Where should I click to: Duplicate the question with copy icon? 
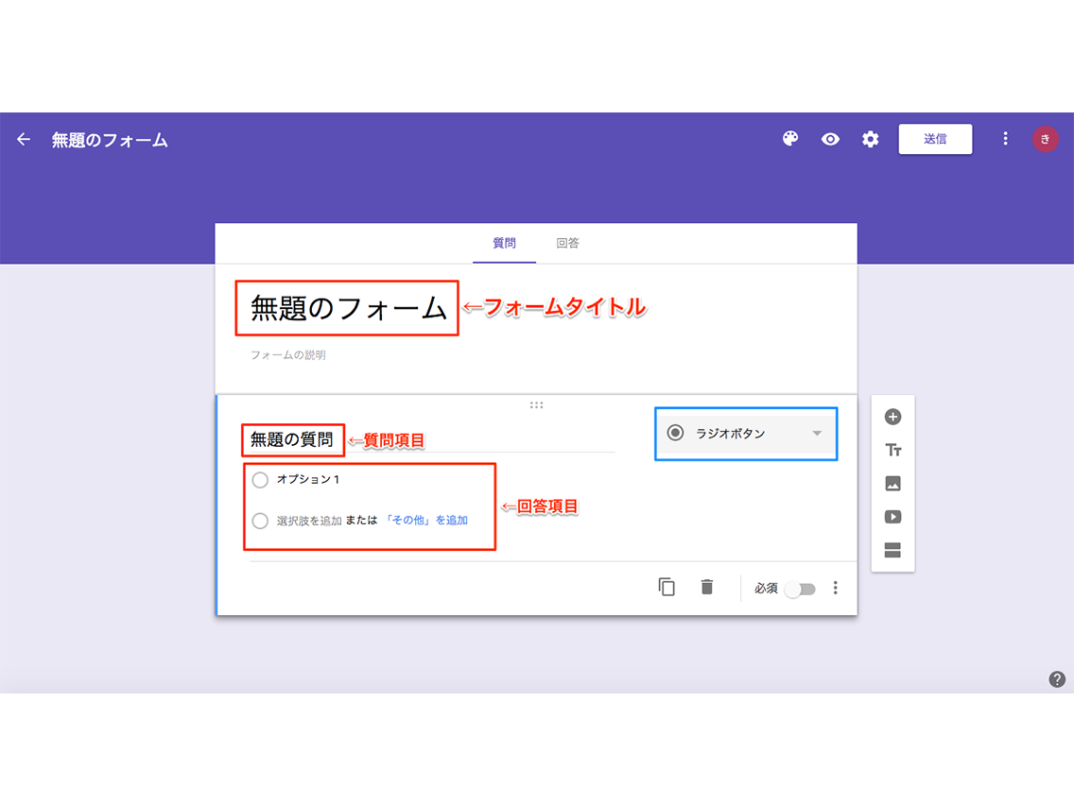tap(667, 588)
